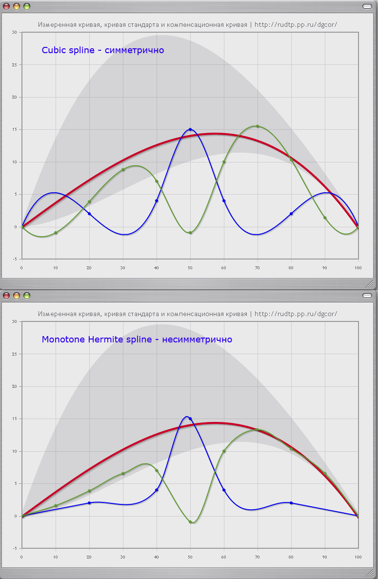Viewport: 378px width, 579px height.
Task: Open the rudtp.pp.ru/dgcor URL in top chart title
Action: (x=296, y=24)
